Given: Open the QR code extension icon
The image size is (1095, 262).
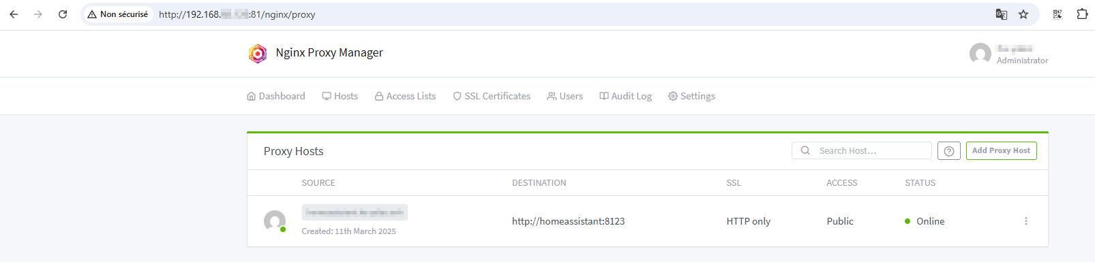Looking at the screenshot, I should click(1057, 14).
